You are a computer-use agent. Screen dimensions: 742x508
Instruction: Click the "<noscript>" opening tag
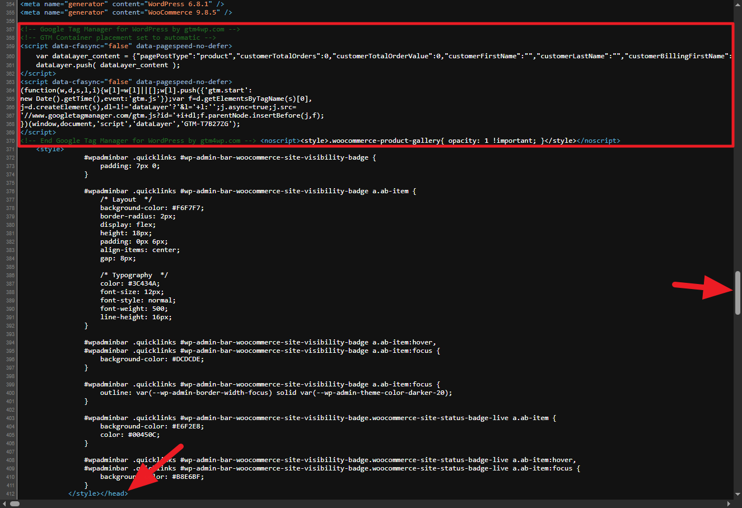(281, 141)
